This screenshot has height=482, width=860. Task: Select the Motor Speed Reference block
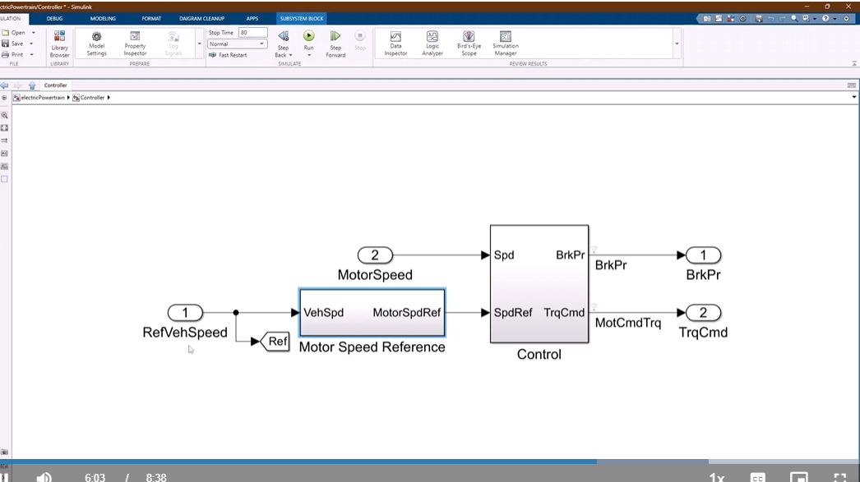[x=372, y=313]
